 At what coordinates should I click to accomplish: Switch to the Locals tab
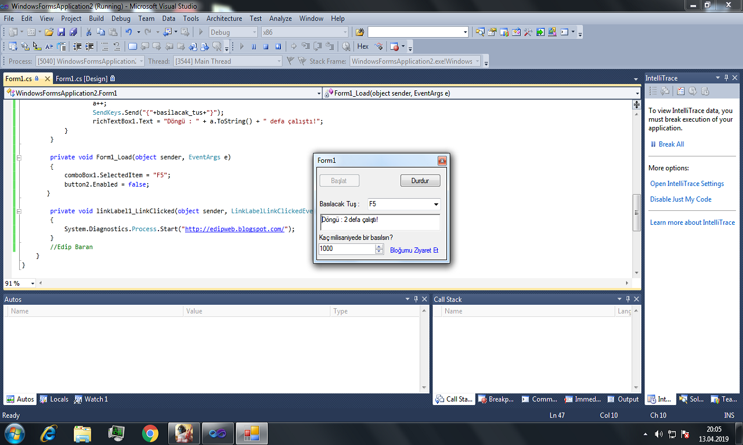[55, 399]
